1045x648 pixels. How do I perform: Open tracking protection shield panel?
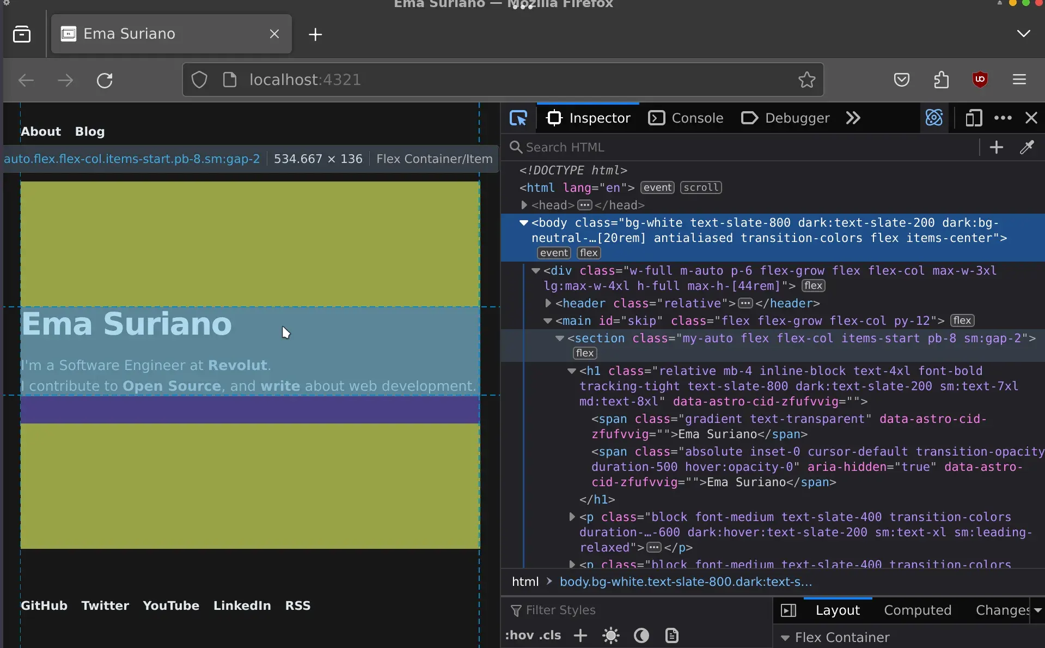click(199, 80)
